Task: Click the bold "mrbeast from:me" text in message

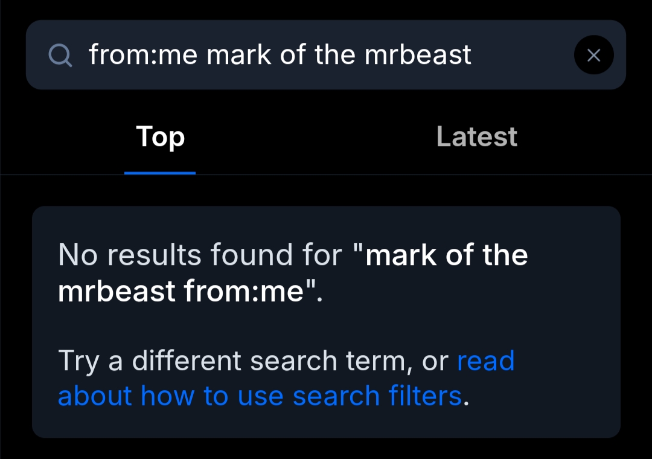Action: tap(181, 291)
